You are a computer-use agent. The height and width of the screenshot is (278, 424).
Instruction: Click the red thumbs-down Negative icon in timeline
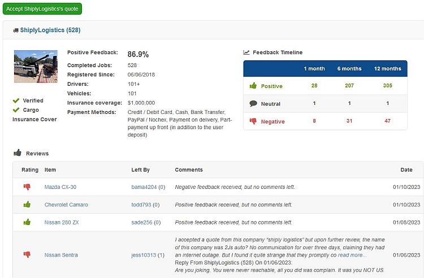click(253, 121)
